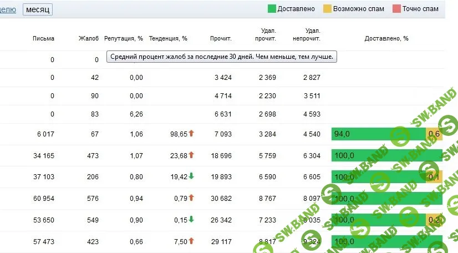The image size is (458, 253).
Task: Click the up arrow next to 7,50
Action: coord(191,241)
